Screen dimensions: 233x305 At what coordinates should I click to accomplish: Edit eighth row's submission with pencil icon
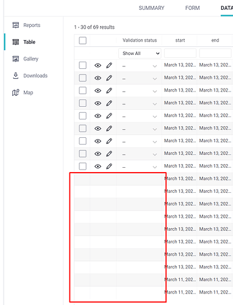(x=109, y=154)
